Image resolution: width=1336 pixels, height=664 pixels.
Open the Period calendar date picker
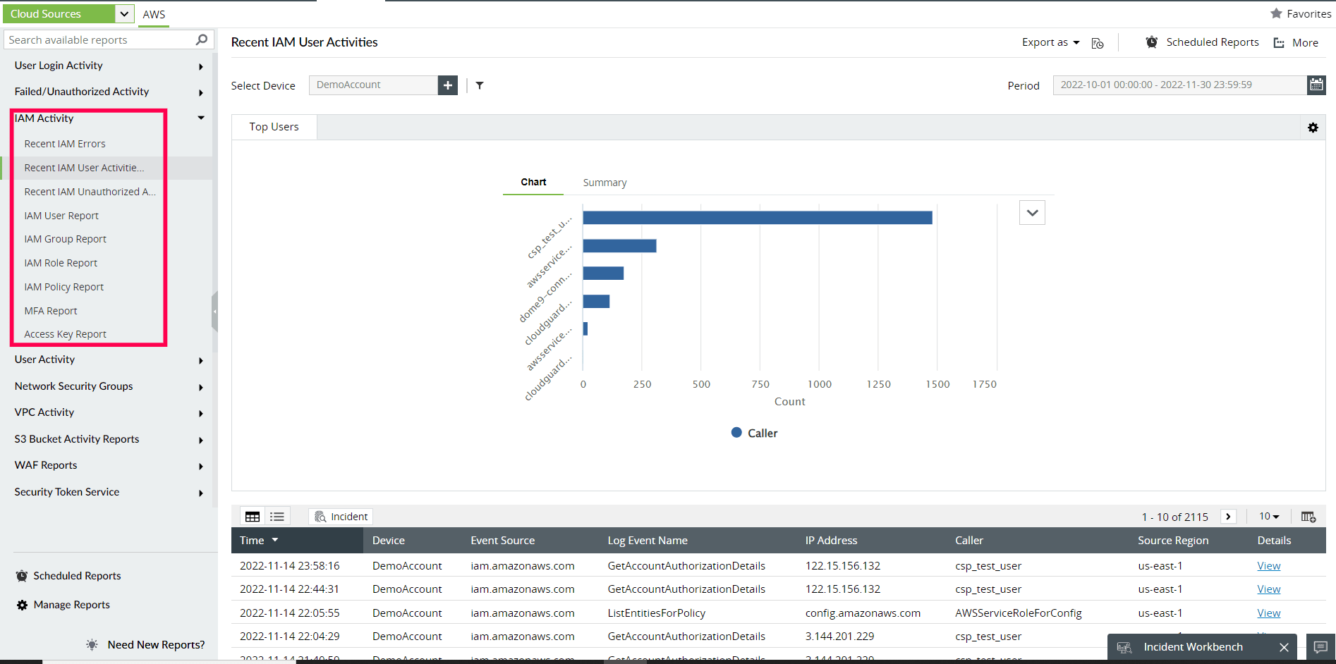point(1316,85)
